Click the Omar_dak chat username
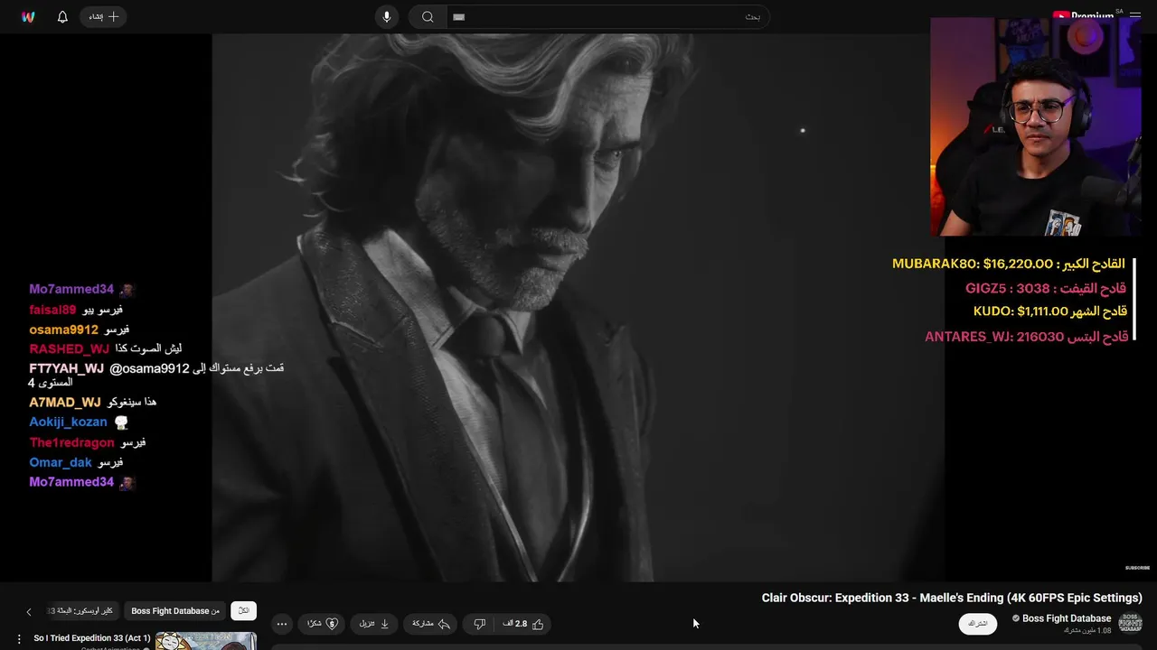 coord(61,462)
